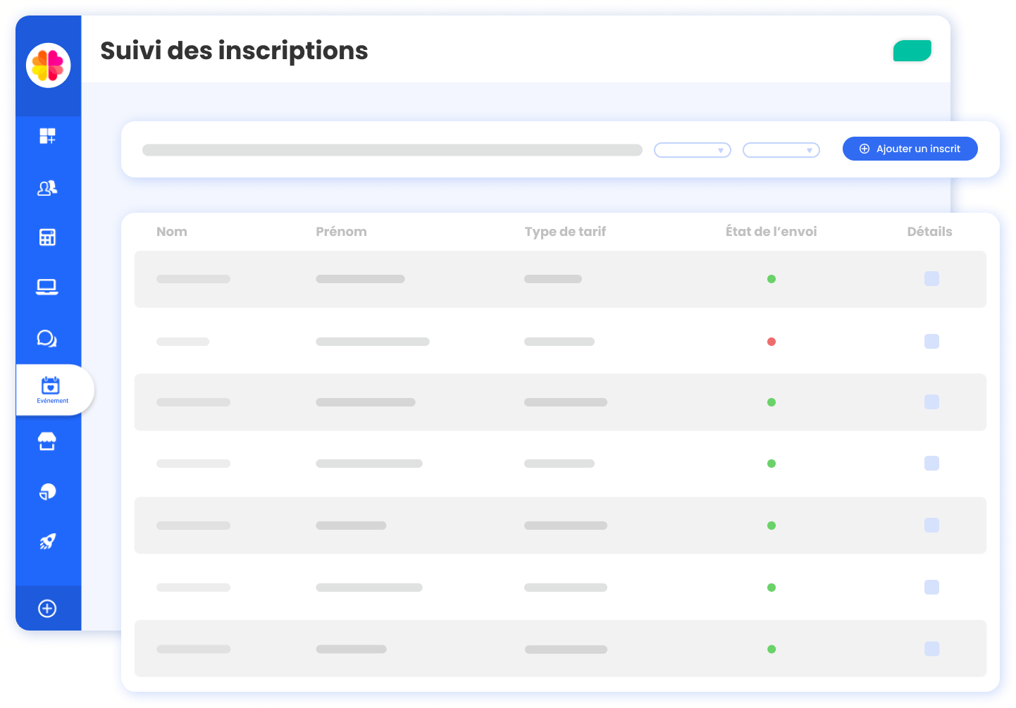Open the shop storefront icon in sidebar
1016x708 pixels.
(x=47, y=442)
